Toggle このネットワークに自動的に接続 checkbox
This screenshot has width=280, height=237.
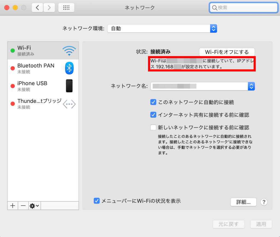point(153,102)
